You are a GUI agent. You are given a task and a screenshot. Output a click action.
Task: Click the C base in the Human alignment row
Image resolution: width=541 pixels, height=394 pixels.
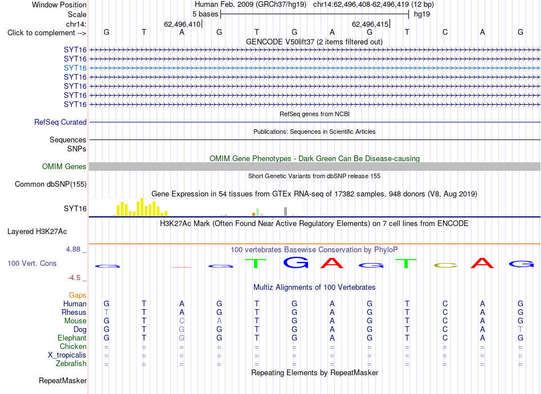point(445,303)
